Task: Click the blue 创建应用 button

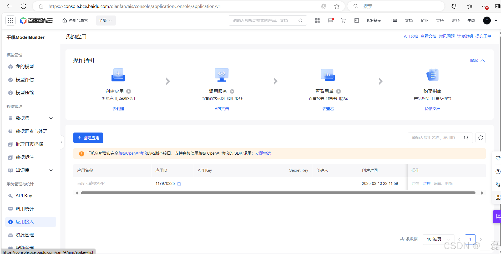Action: pos(88,138)
